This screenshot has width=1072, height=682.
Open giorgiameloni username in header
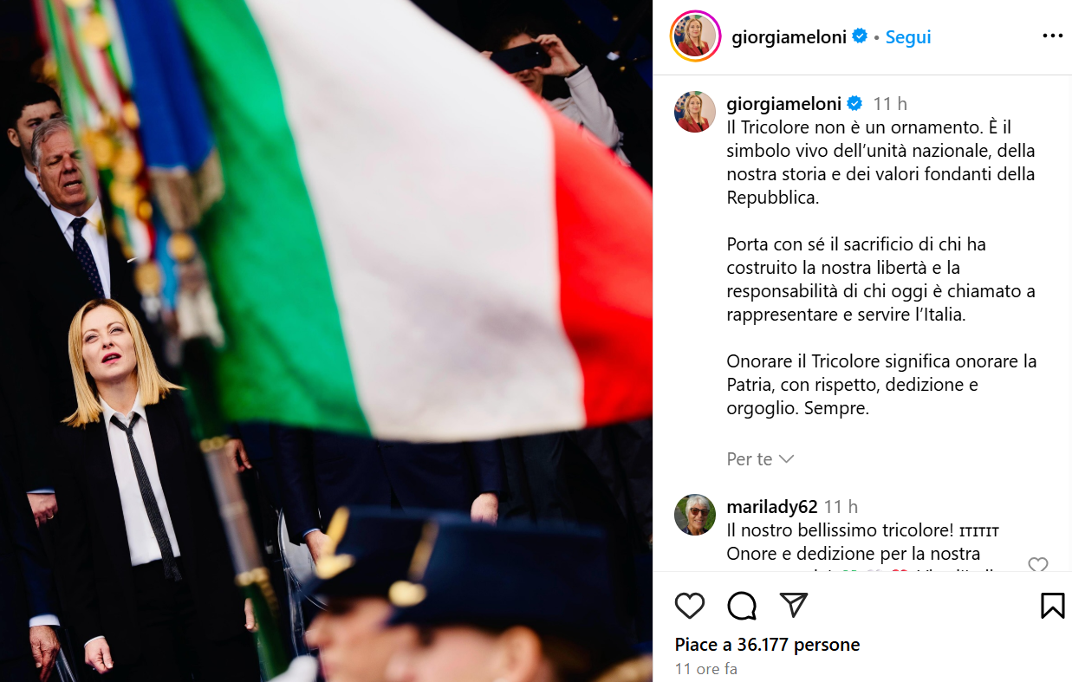789,37
